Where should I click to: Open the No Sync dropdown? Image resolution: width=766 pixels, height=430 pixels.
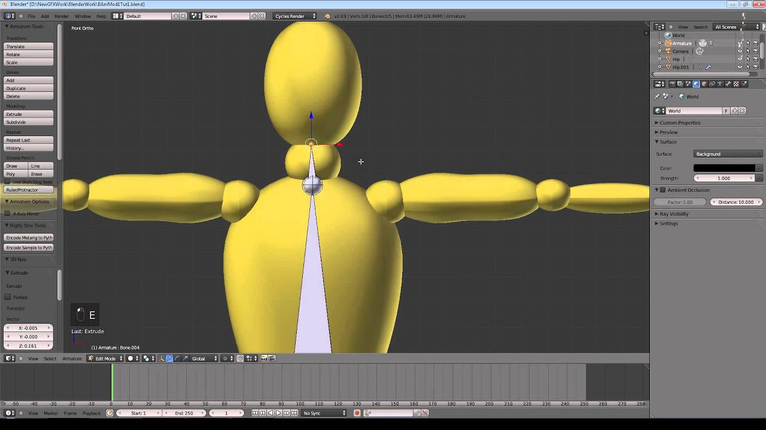click(324, 413)
